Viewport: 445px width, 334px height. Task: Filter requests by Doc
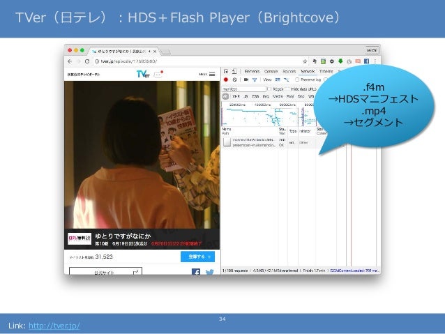301,96
